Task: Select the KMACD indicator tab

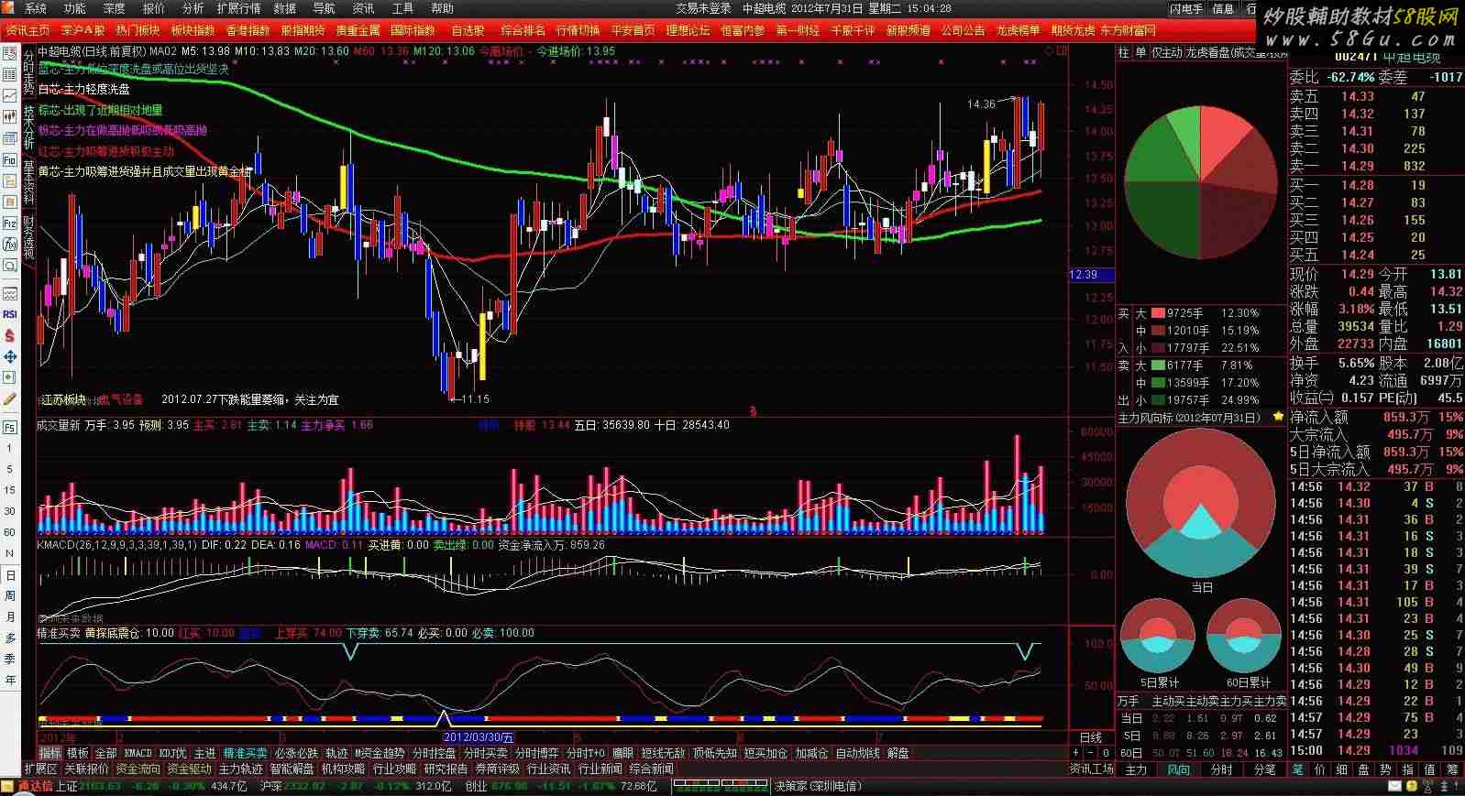Action: [x=138, y=753]
